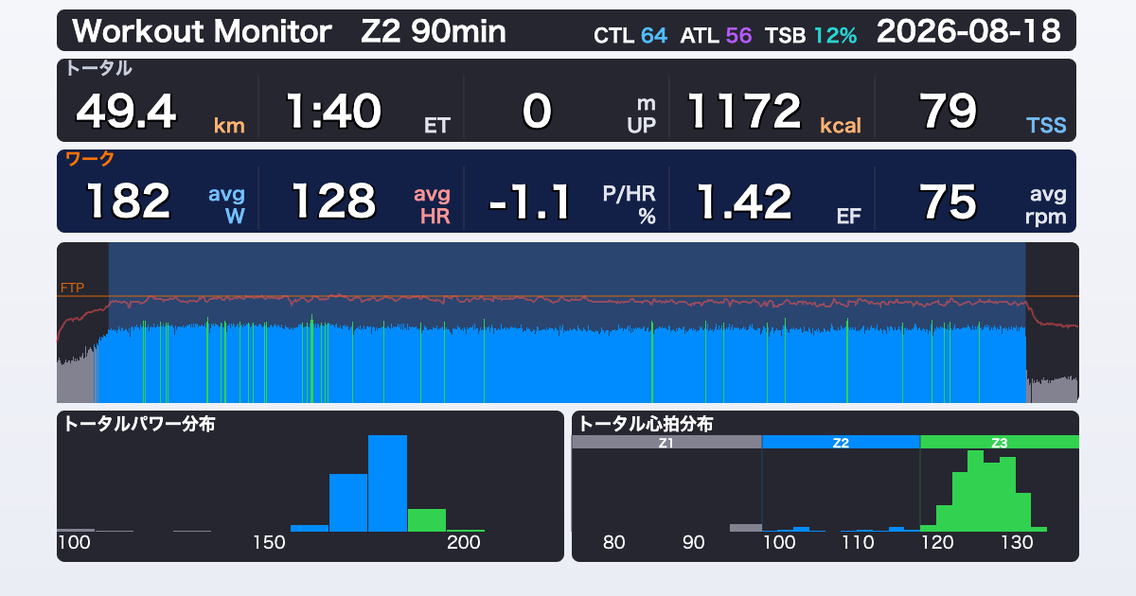Select the Z1 heart rate zone header
1136x596 pixels.
[666, 442]
